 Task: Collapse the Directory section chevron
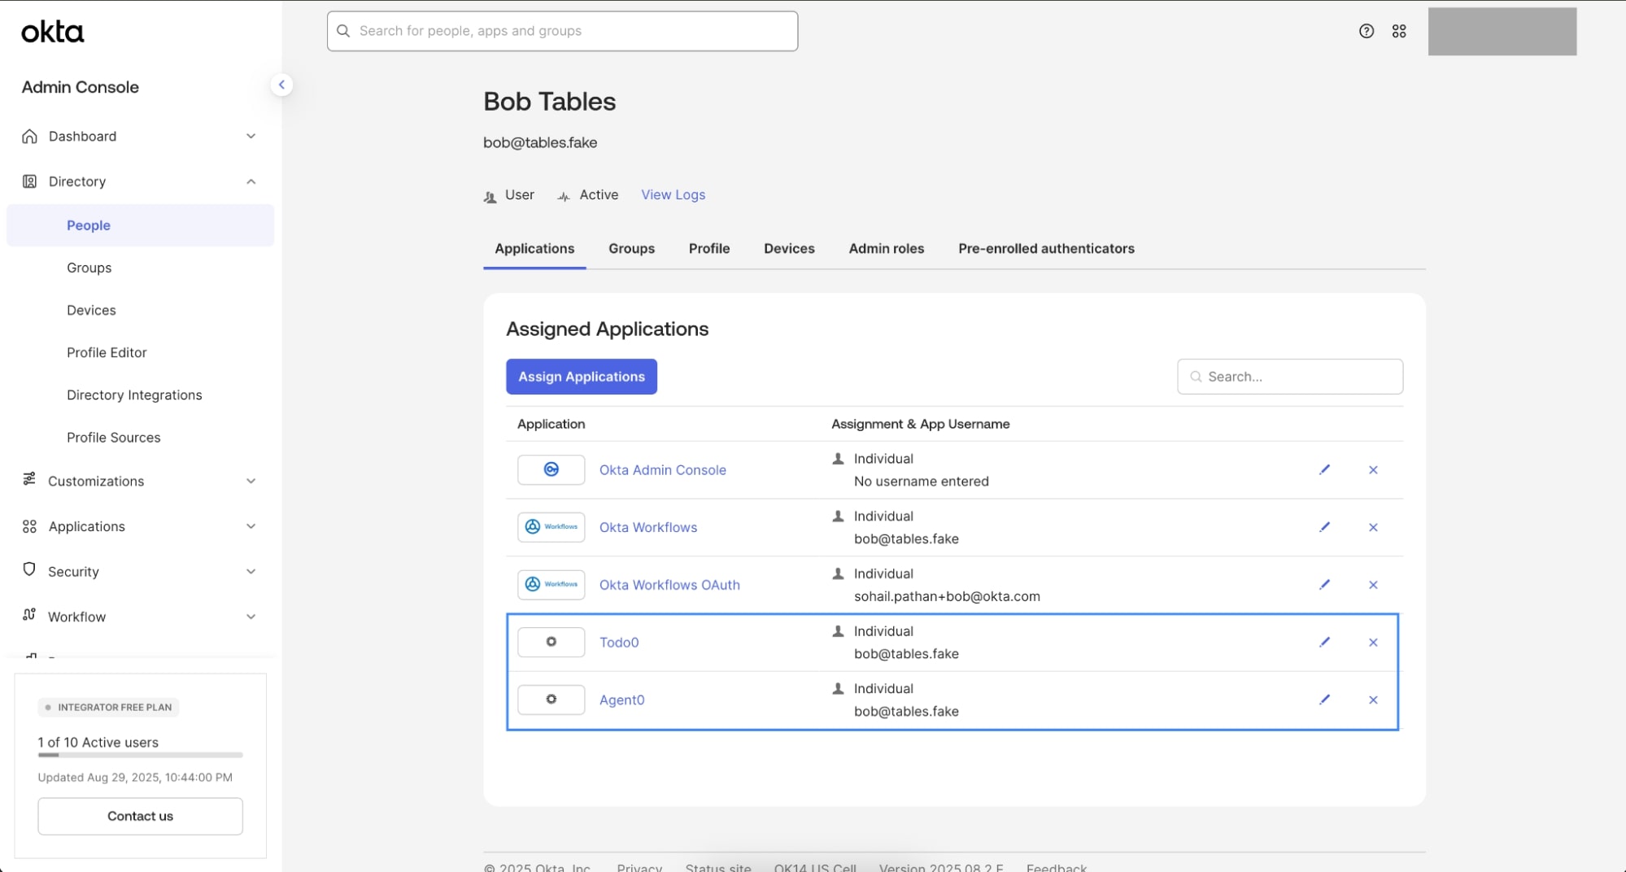point(251,181)
